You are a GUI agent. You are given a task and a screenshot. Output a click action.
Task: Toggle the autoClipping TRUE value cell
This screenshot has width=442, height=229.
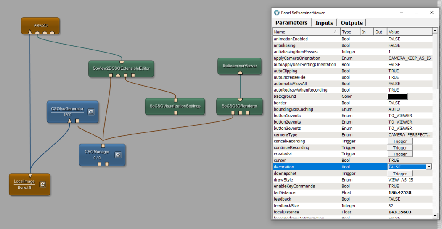tap(409, 71)
